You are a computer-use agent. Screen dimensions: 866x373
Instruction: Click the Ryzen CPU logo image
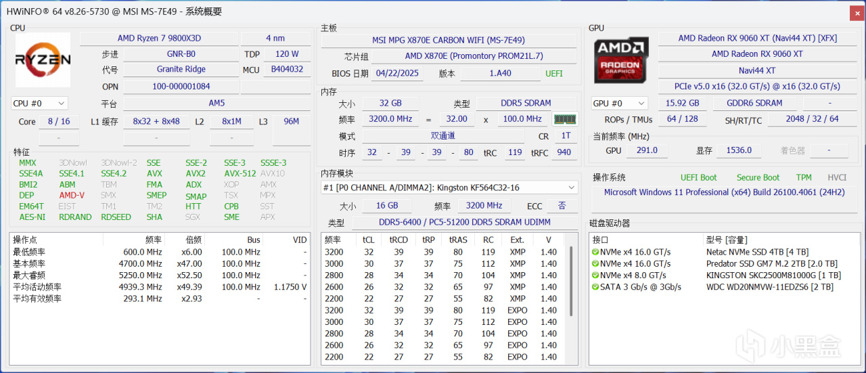[x=43, y=60]
